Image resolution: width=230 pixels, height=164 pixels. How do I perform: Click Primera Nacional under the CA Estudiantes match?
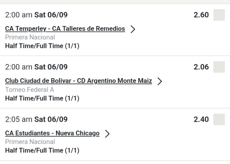pos(30,142)
